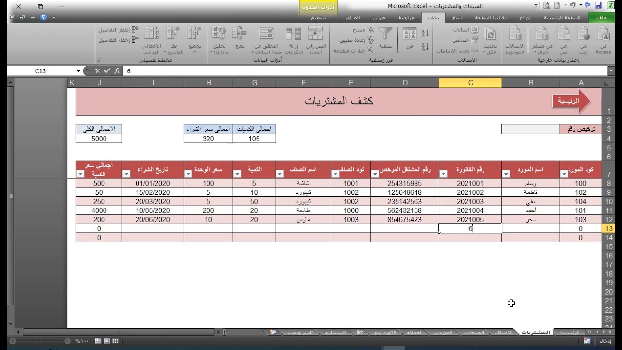Viewport: 622px width, 350px height.
Task: Click the ترخيص رقم input cell
Action: click(531, 129)
